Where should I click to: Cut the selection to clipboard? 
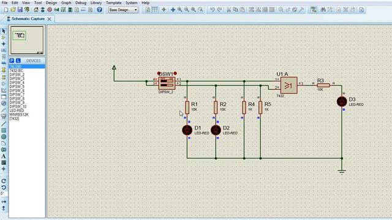(x=228, y=10)
